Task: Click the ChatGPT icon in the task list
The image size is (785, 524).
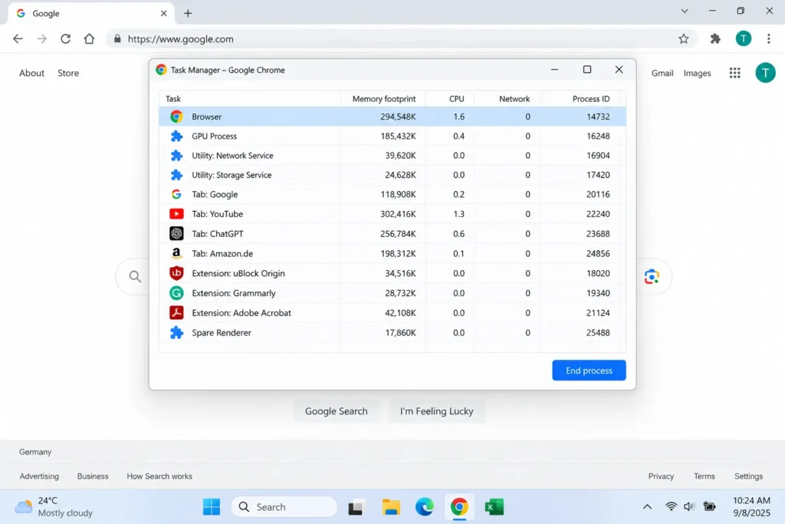Action: pyautogui.click(x=176, y=233)
